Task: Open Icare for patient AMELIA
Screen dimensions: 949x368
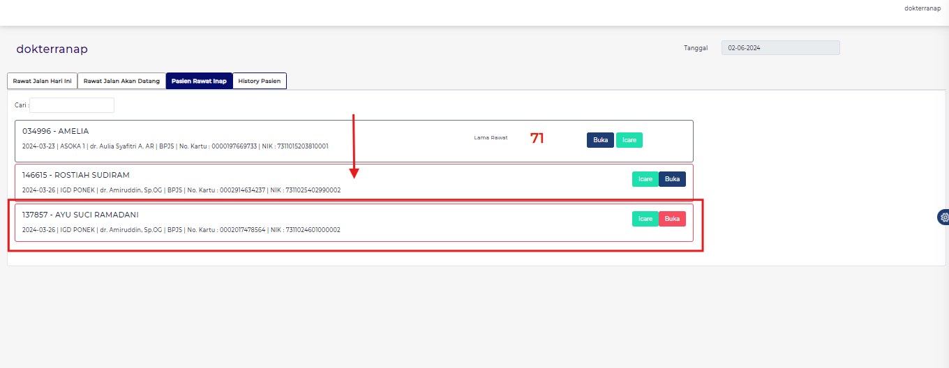Action: point(629,140)
